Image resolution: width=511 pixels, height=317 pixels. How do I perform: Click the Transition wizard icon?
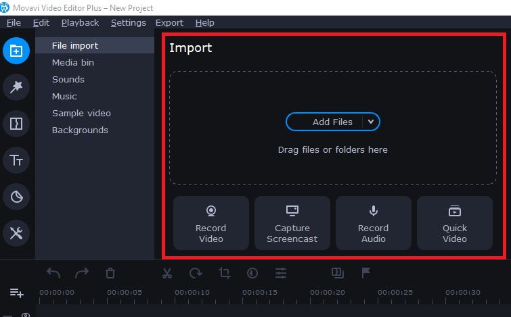coord(337,273)
